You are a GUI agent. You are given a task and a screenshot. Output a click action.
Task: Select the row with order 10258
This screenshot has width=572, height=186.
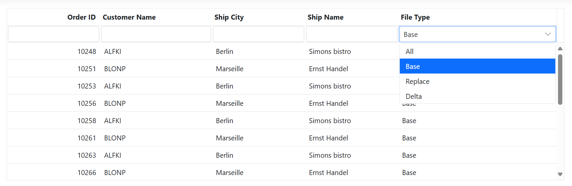coord(282,120)
